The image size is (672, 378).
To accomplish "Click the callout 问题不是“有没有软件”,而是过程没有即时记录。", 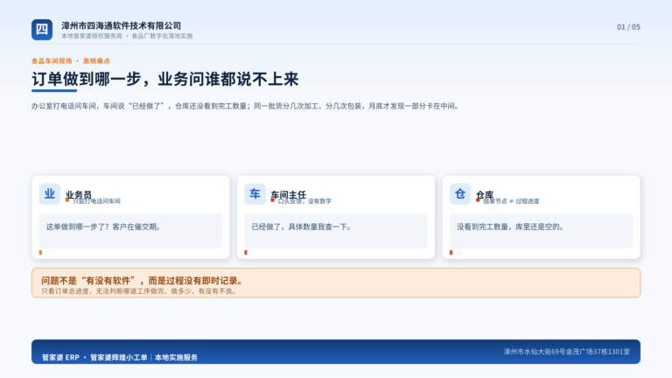I will coord(143,281).
